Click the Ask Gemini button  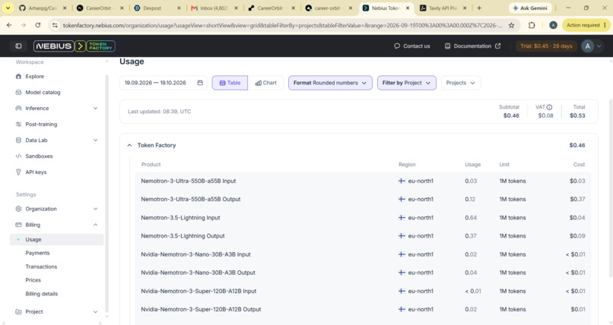pyautogui.click(x=531, y=8)
